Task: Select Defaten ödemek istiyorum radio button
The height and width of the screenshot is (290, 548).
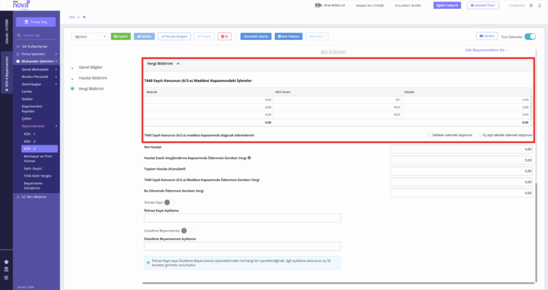Action: [x=429, y=135]
